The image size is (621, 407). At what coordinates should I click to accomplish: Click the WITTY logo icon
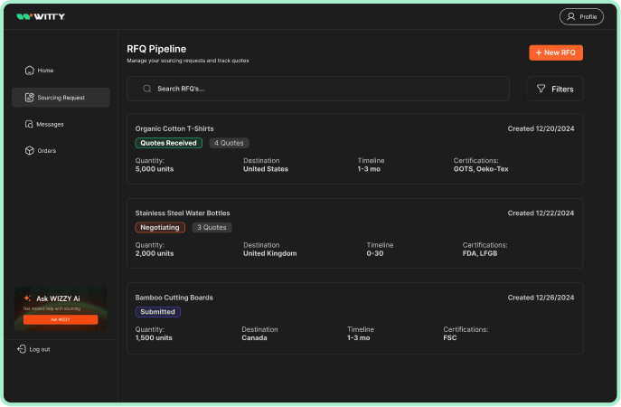[24, 16]
